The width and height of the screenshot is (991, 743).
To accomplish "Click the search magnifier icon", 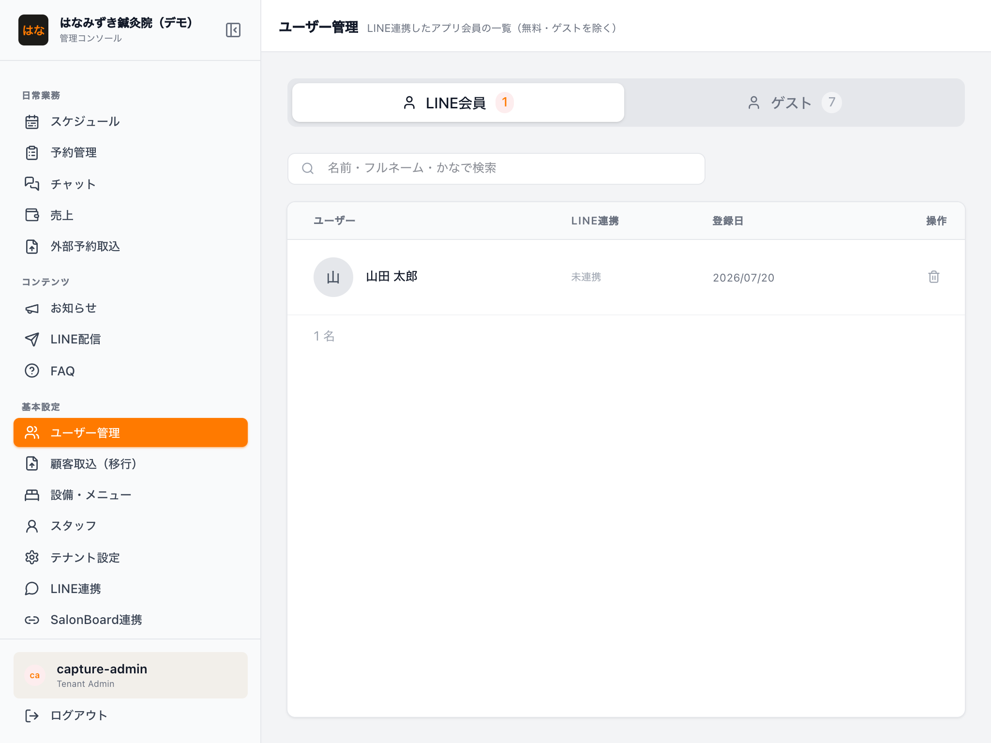I will coord(308,168).
